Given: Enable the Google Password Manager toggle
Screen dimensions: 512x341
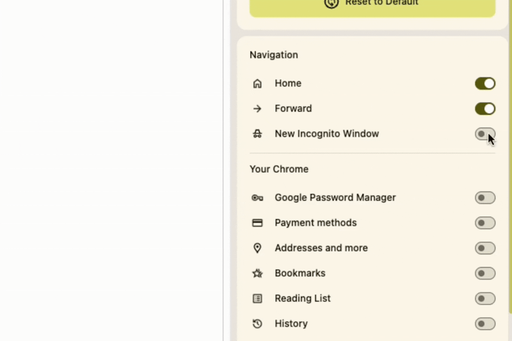Looking at the screenshot, I should tap(485, 198).
